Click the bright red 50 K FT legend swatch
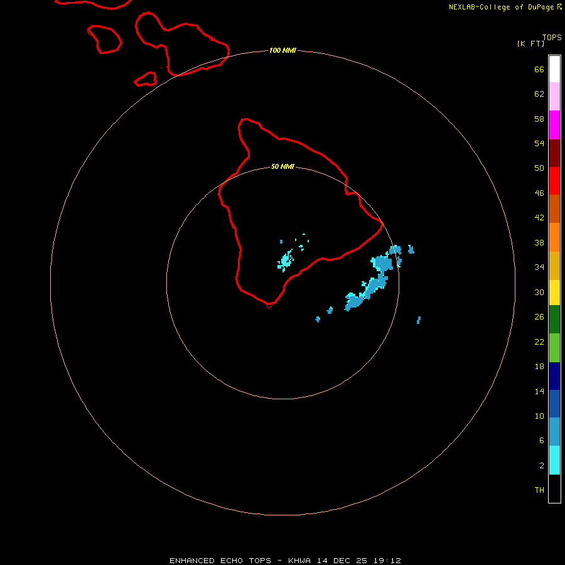The image size is (565, 565). click(554, 181)
